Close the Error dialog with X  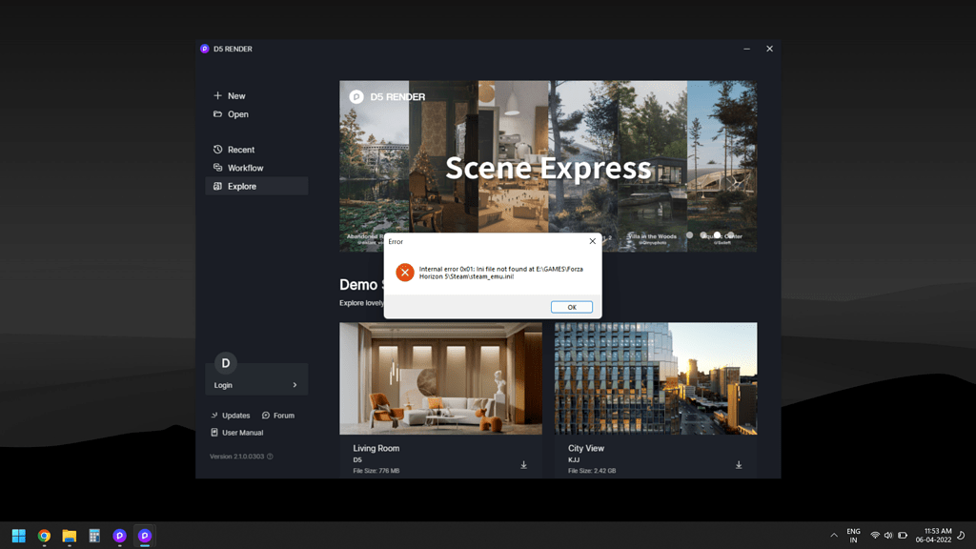click(x=592, y=242)
